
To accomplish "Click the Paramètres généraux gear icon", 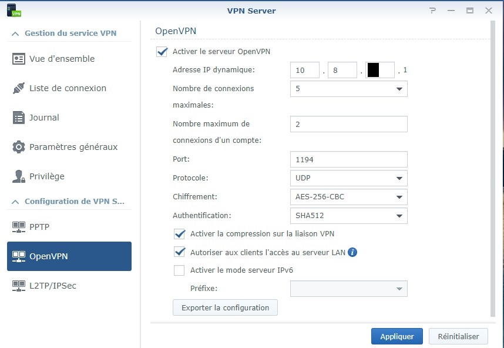I will click(19, 147).
